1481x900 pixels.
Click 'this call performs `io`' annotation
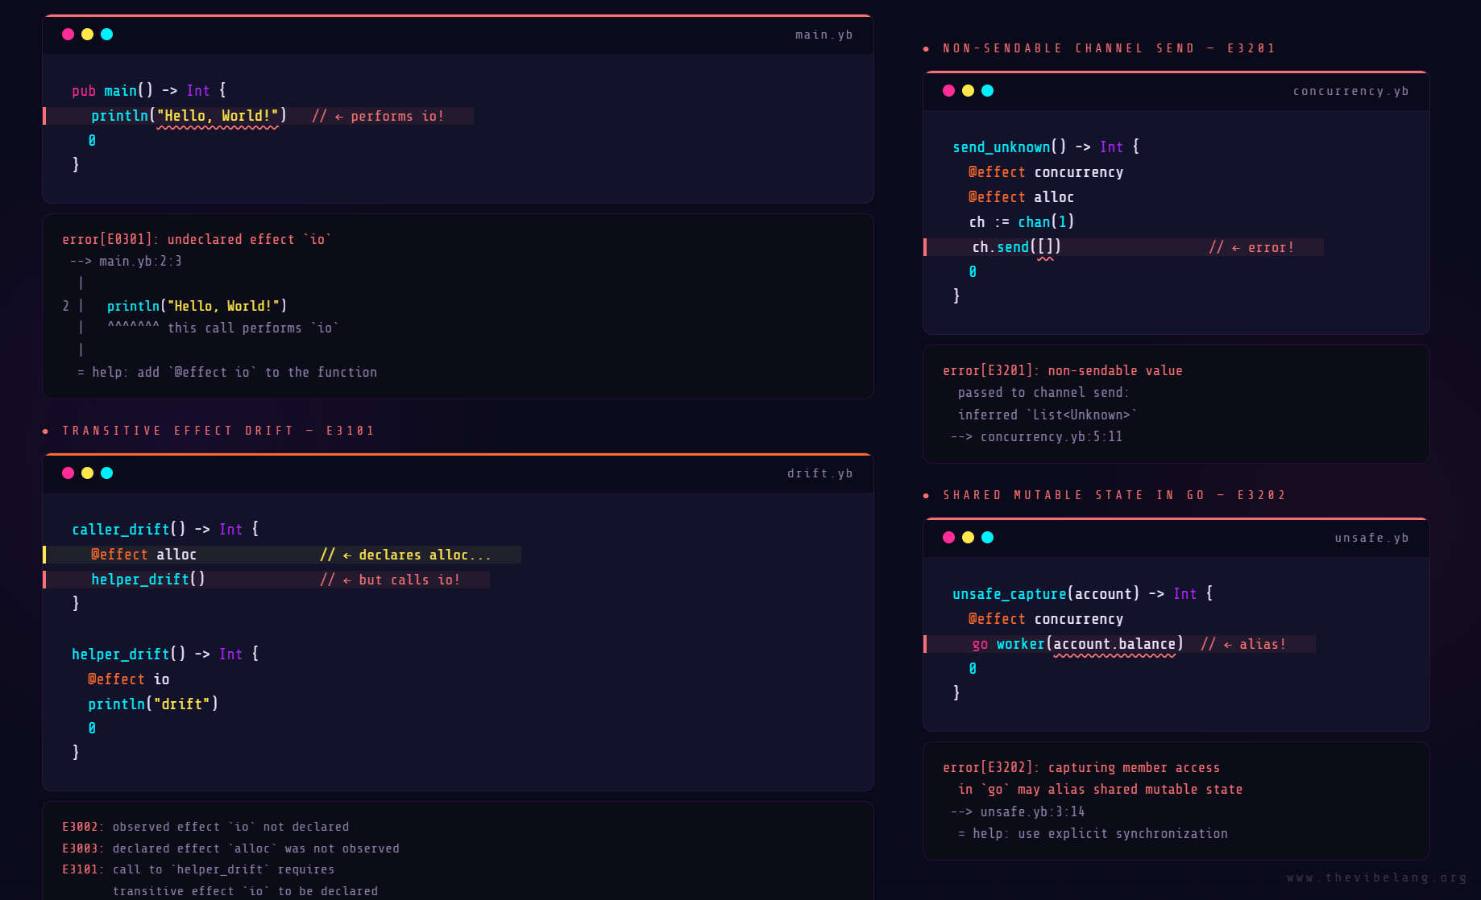click(x=253, y=328)
